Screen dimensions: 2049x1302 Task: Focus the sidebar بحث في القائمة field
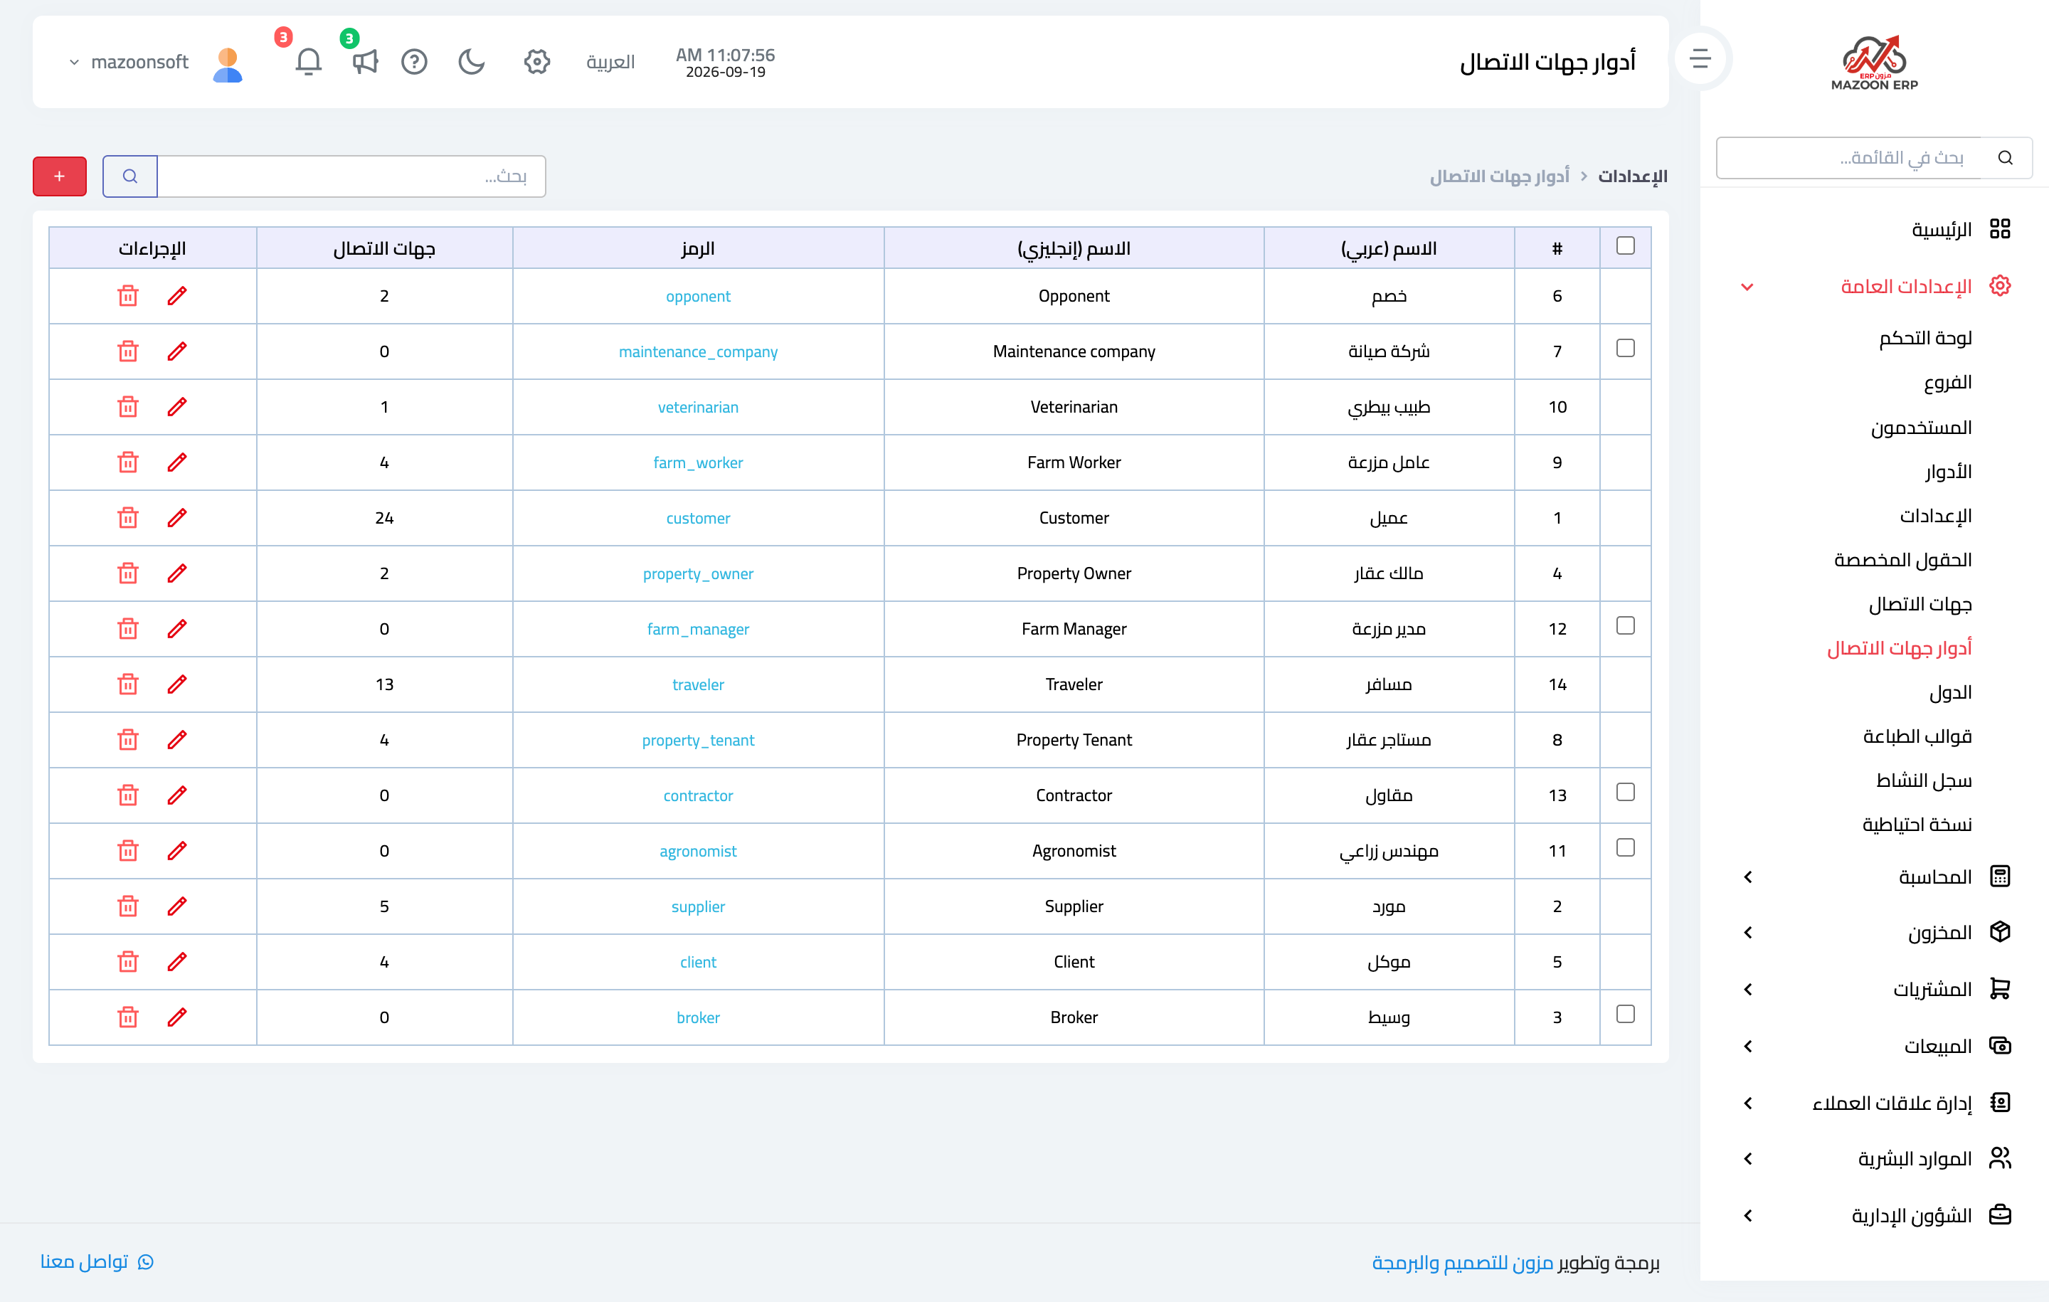click(x=1848, y=157)
